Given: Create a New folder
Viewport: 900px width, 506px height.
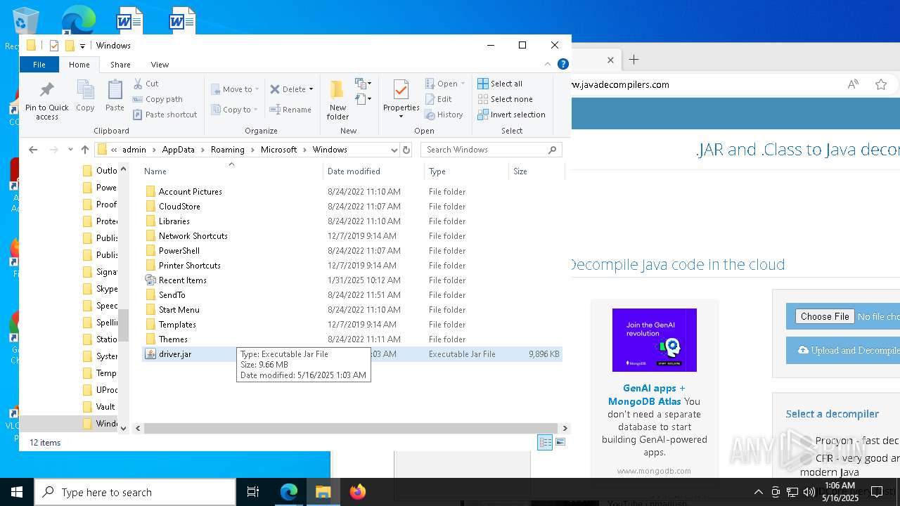Looking at the screenshot, I should click(337, 100).
